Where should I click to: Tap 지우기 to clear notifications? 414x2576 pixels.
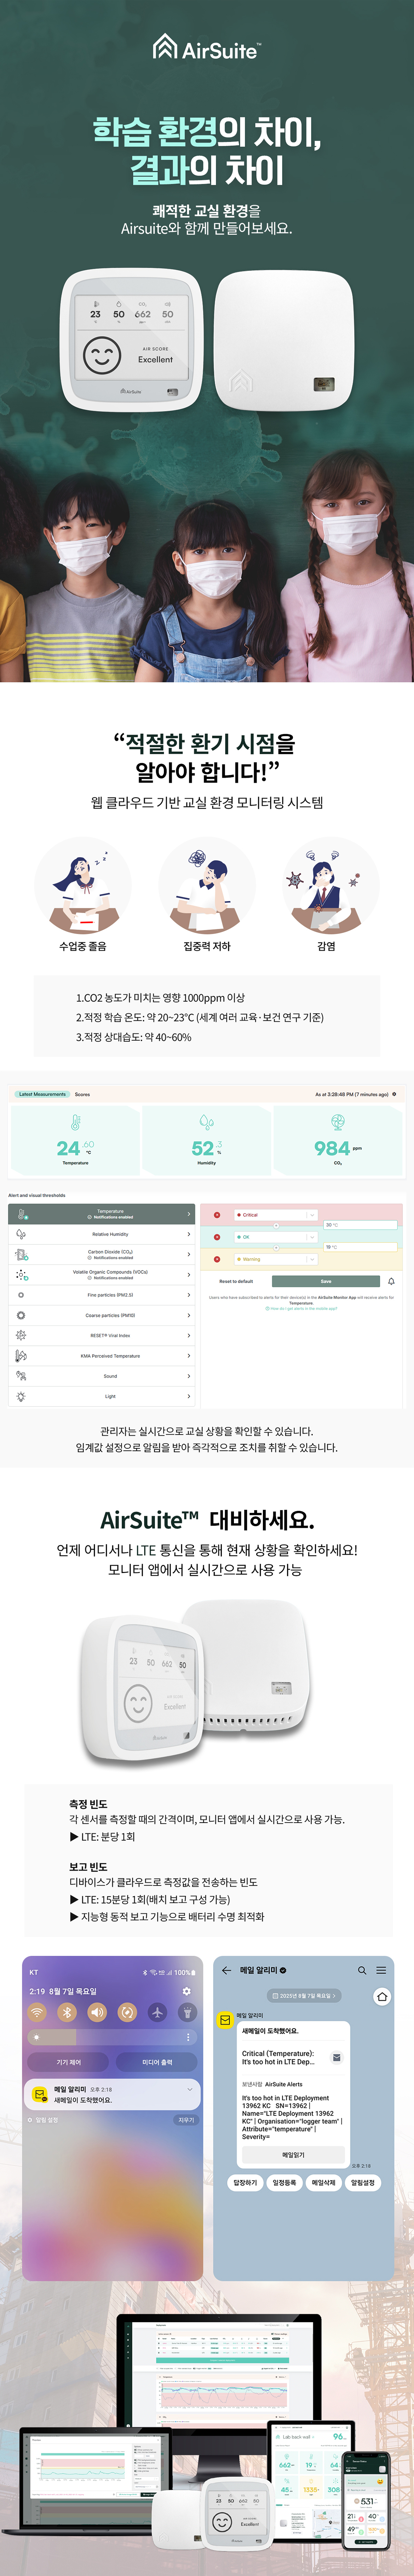tap(186, 2119)
